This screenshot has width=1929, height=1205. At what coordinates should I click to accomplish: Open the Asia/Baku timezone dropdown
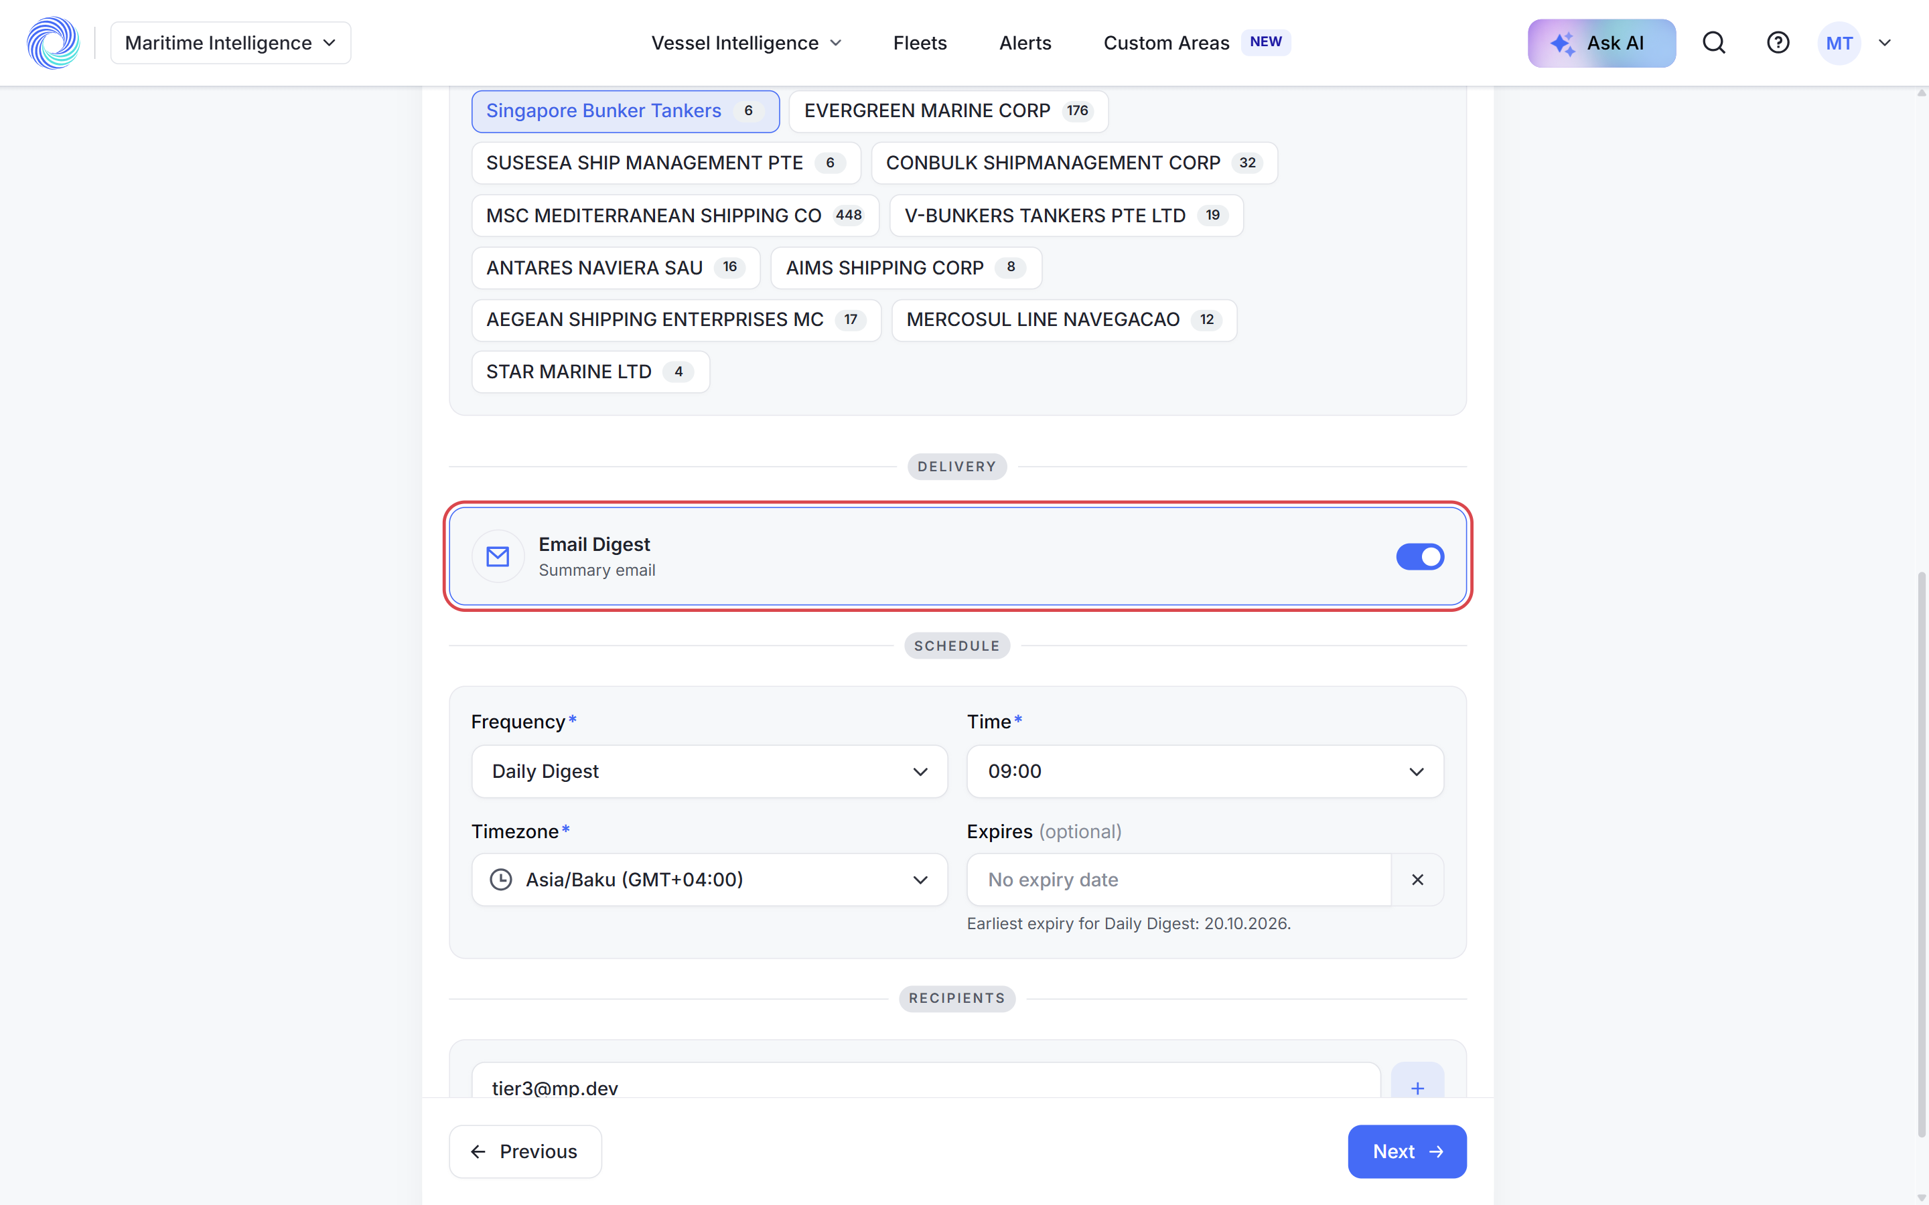709,880
